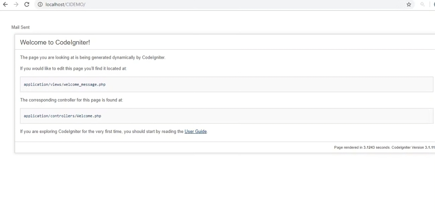Select the application/controllers/Welcome.php path
This screenshot has height=214, width=435.
[62, 116]
